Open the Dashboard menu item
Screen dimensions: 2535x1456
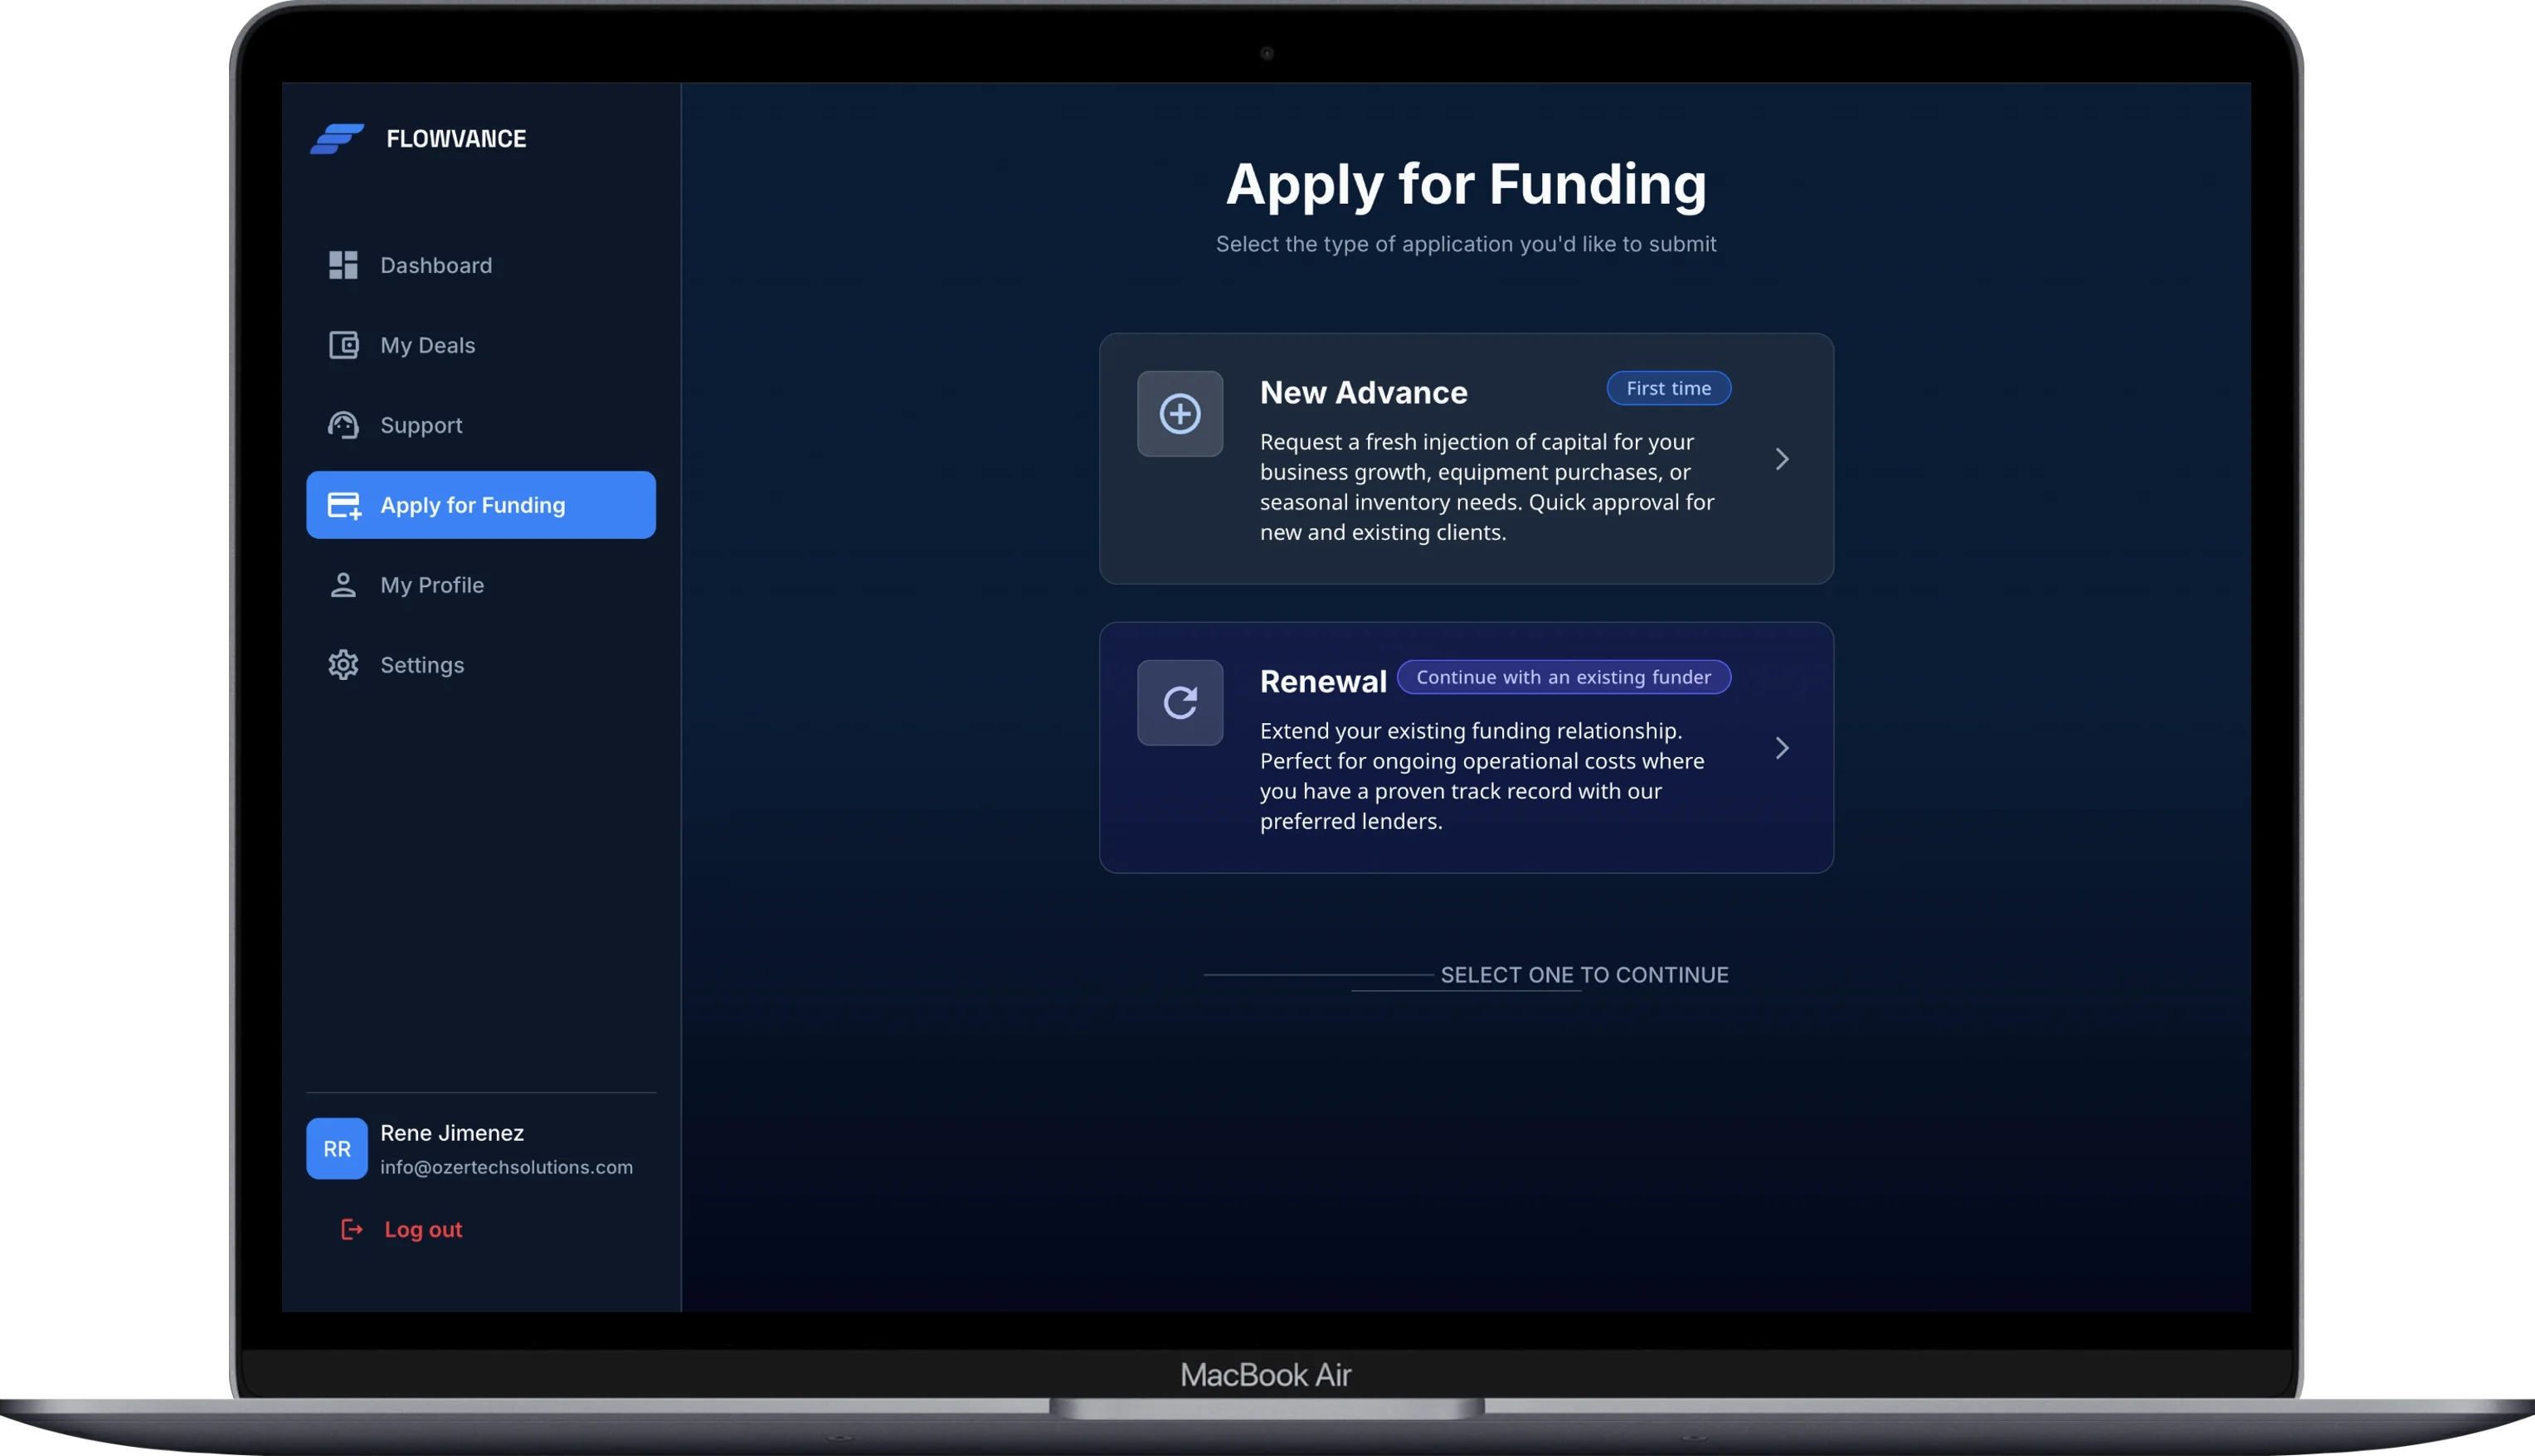481,265
